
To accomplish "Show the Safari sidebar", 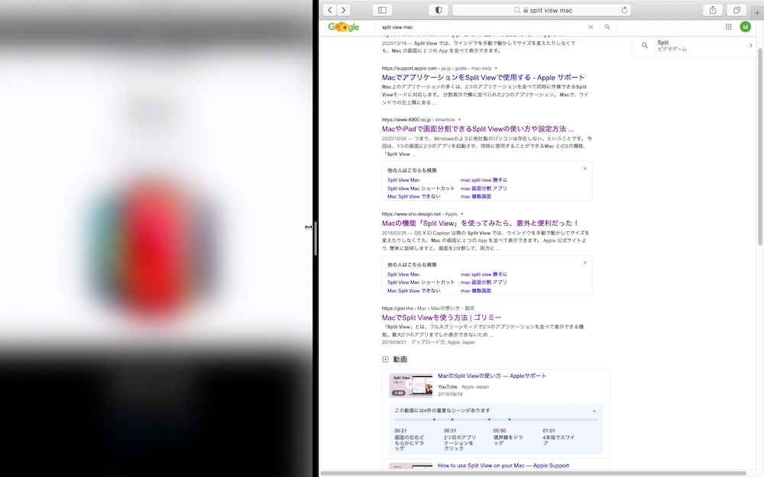I will pos(383,10).
